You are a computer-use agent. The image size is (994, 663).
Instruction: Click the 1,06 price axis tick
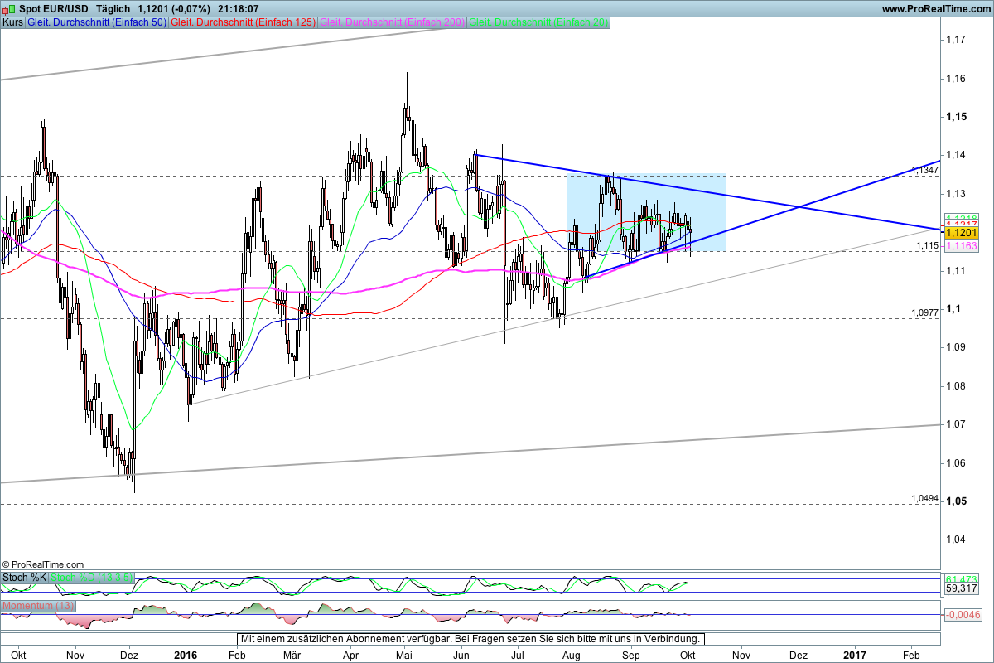[957, 462]
